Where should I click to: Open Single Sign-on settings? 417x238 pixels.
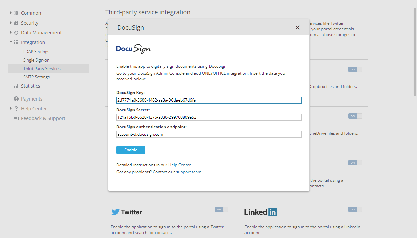pyautogui.click(x=36, y=60)
